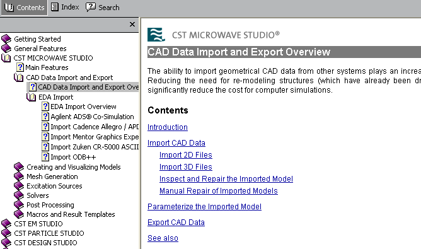
Task: Select the General Features tree entry
Action: tap(40, 49)
